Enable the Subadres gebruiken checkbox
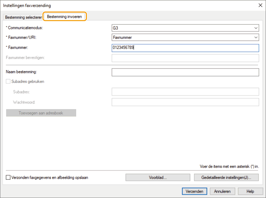The image size is (266, 198). 9,81
